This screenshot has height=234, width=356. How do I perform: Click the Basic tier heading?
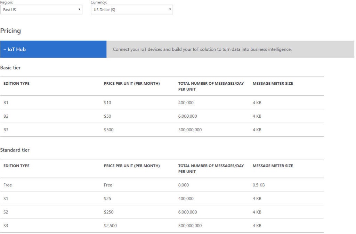[10, 68]
